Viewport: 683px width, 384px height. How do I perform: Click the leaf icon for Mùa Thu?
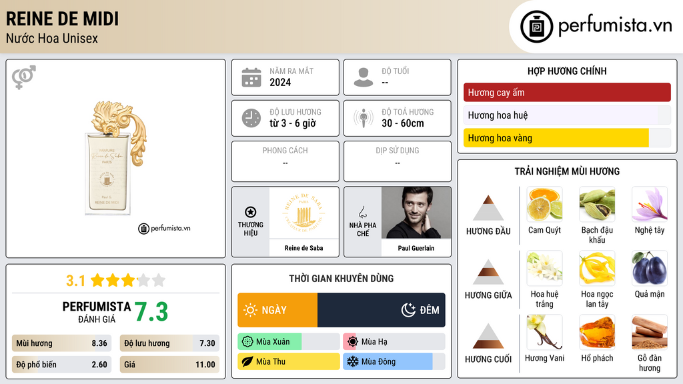coord(247,361)
